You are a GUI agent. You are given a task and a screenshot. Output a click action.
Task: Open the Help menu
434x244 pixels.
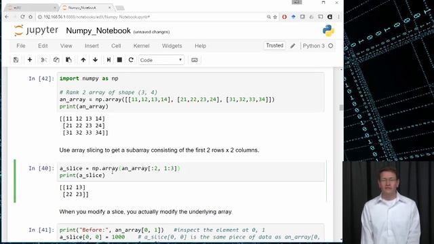pos(200,46)
